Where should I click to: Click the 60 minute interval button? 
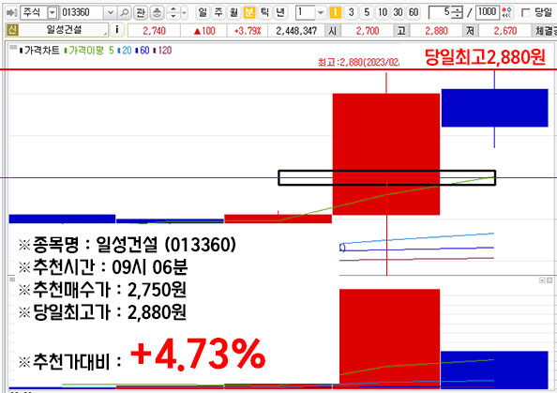tap(414, 13)
